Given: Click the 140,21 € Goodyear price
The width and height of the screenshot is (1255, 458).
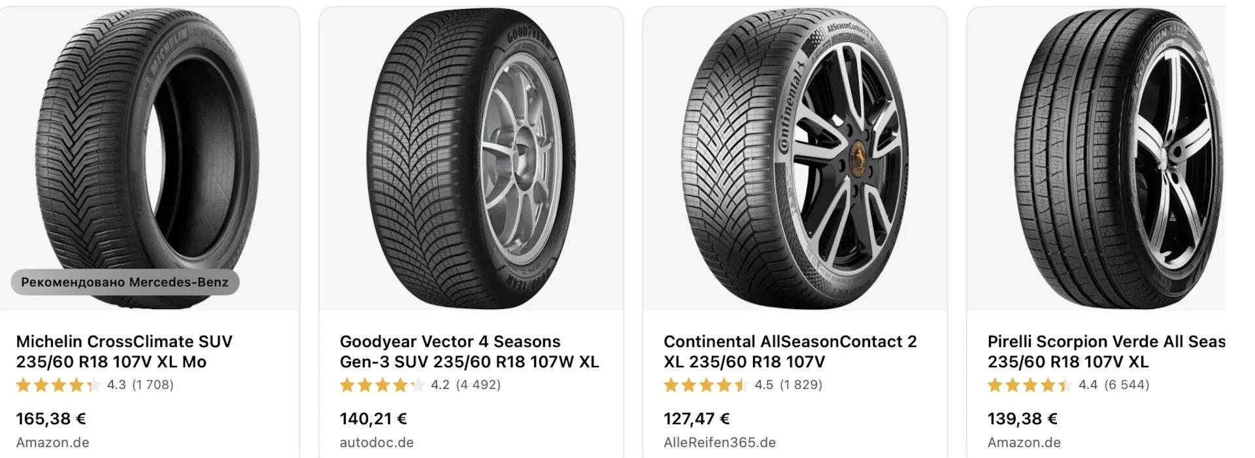Looking at the screenshot, I should pos(373,419).
